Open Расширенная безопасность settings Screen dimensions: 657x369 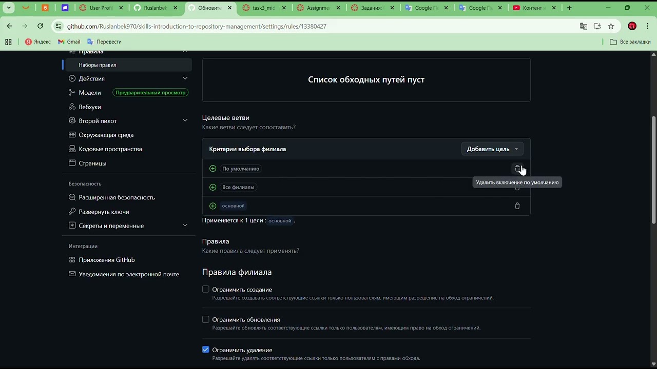pyautogui.click(x=117, y=197)
